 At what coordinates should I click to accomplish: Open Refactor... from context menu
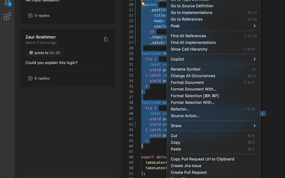point(213,109)
